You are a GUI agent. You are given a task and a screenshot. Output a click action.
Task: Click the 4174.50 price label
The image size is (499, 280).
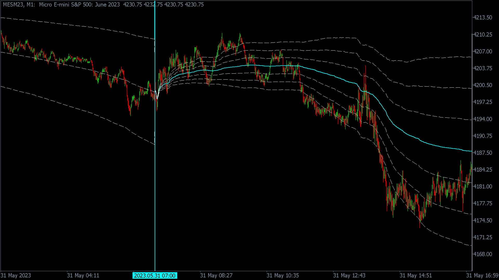(483, 220)
